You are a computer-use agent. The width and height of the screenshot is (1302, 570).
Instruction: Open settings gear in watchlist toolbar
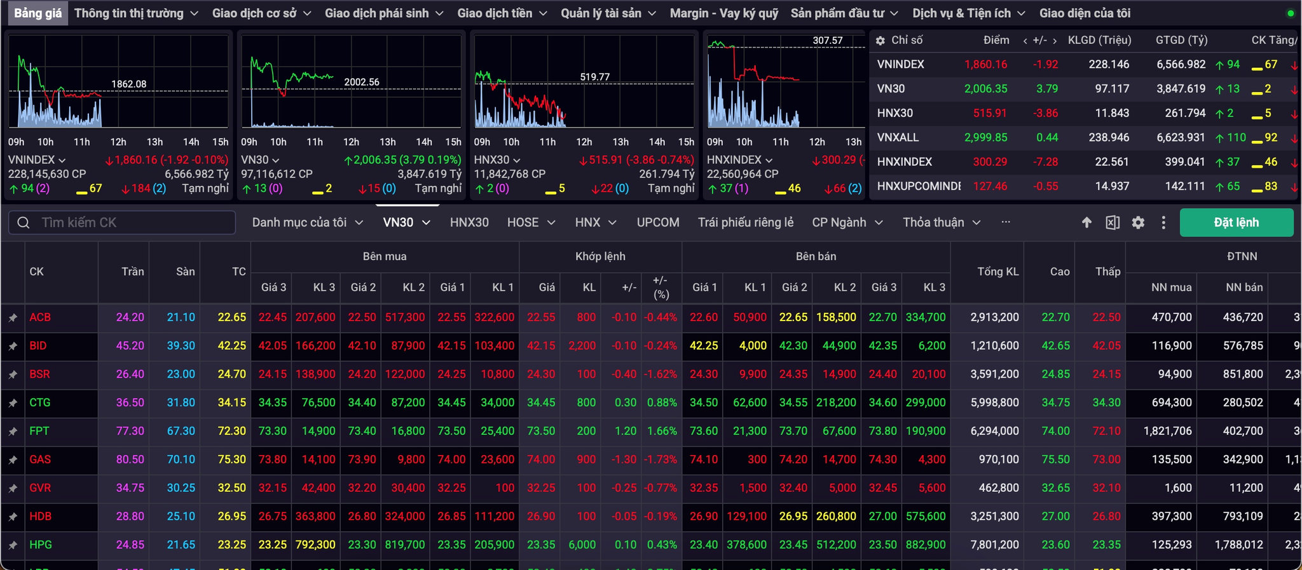point(1138,223)
